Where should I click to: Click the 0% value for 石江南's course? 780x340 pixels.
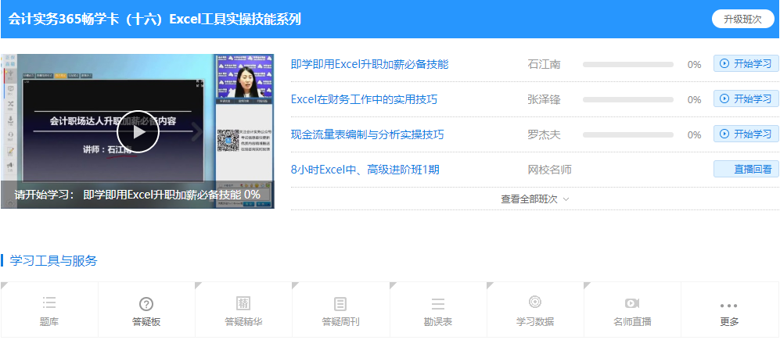point(694,65)
